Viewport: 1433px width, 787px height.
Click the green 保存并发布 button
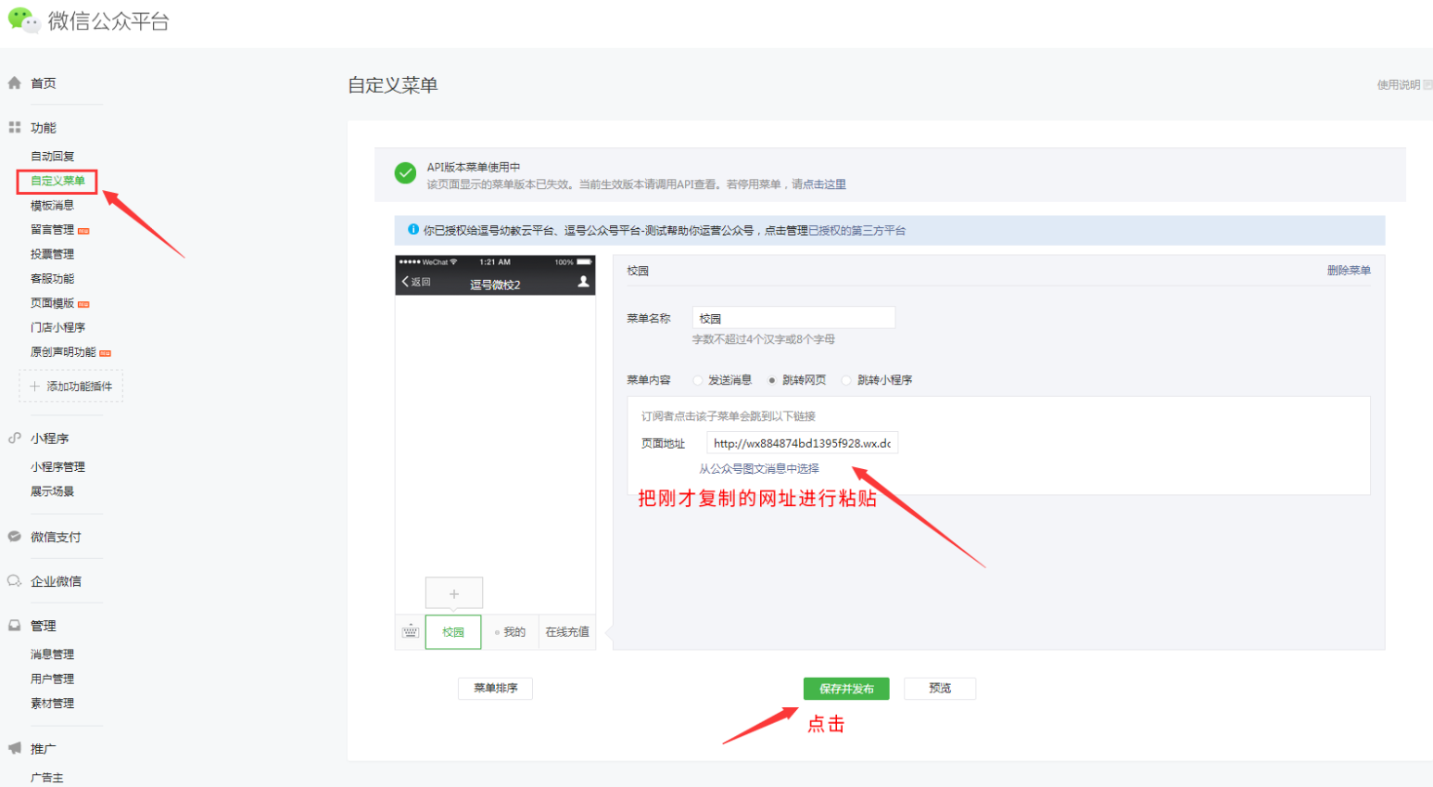845,688
